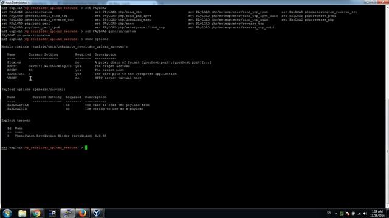This screenshot has width=389, height=218.
Task: Click the 'Payload options (generic/custom)' heading
Action: coord(33,90)
